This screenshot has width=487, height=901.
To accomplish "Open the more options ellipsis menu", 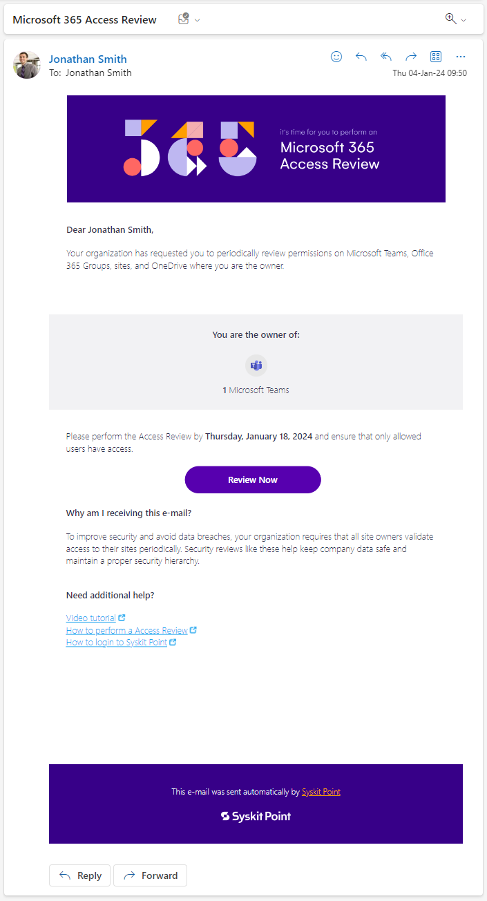I will coord(461,57).
